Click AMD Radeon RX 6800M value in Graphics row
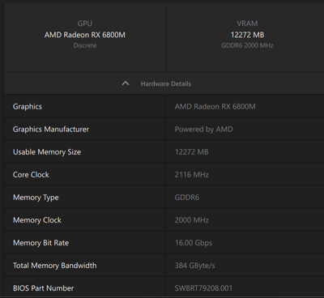 (215, 107)
